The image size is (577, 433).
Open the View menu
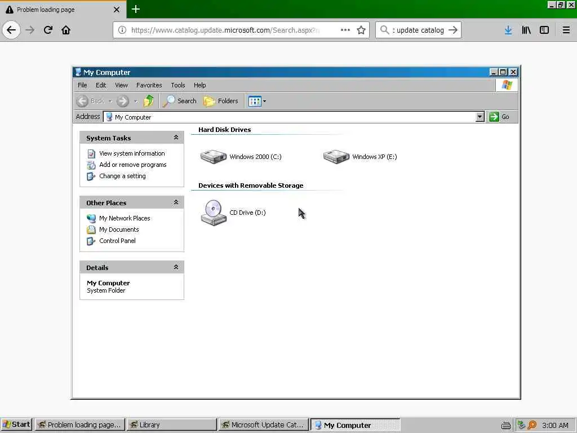[x=121, y=85]
